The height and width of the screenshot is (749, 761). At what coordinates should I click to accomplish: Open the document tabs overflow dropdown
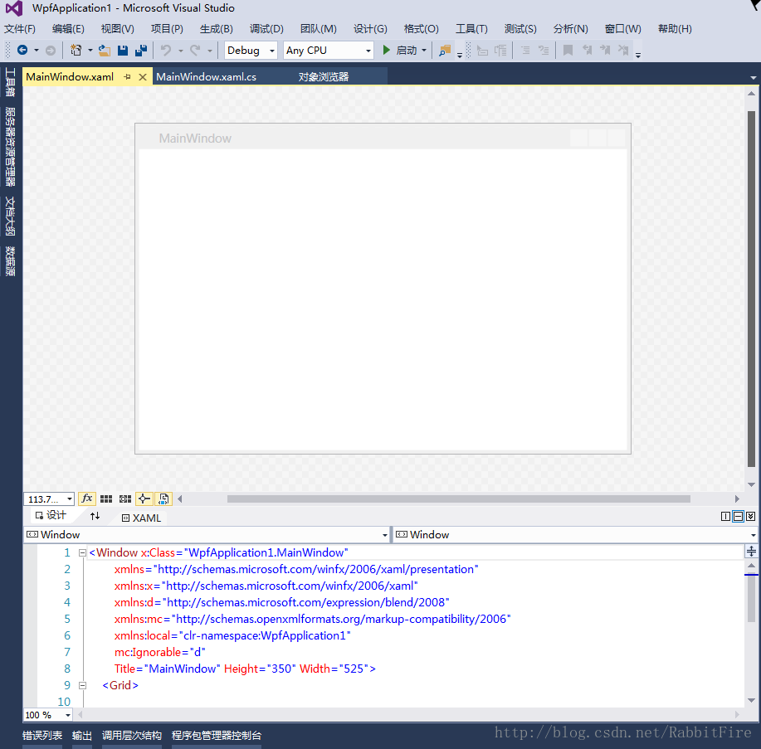(x=753, y=77)
